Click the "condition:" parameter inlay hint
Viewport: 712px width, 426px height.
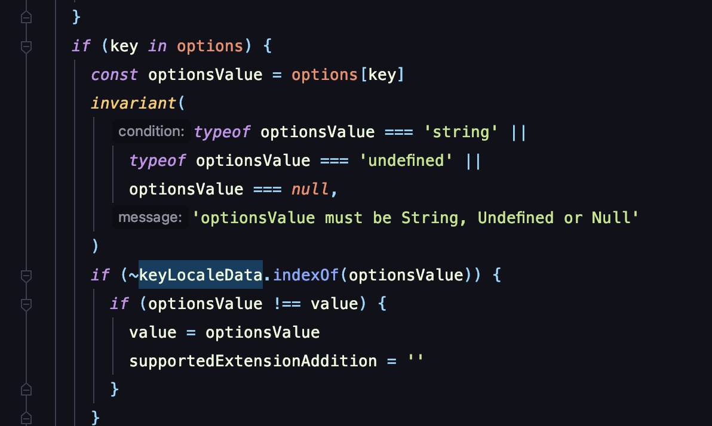click(151, 132)
